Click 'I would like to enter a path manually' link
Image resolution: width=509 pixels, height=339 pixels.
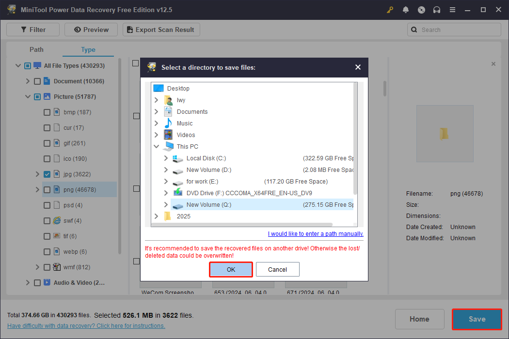(316, 234)
